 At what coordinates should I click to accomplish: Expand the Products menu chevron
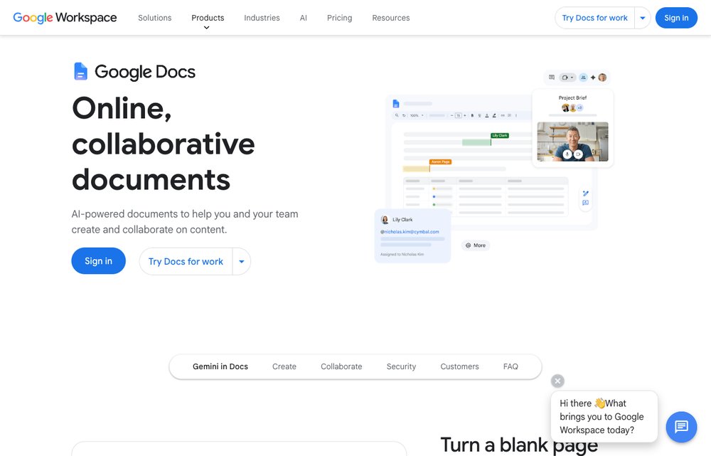207,28
